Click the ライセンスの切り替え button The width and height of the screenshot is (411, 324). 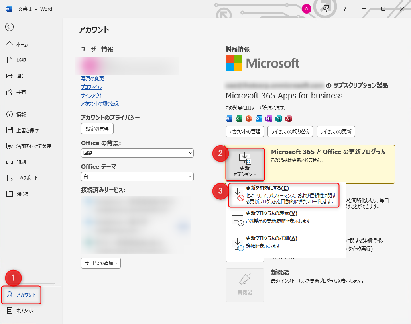[x=290, y=131]
